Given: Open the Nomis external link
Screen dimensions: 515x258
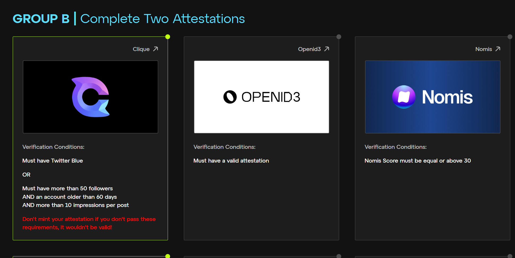Looking at the screenshot, I should click(488, 49).
